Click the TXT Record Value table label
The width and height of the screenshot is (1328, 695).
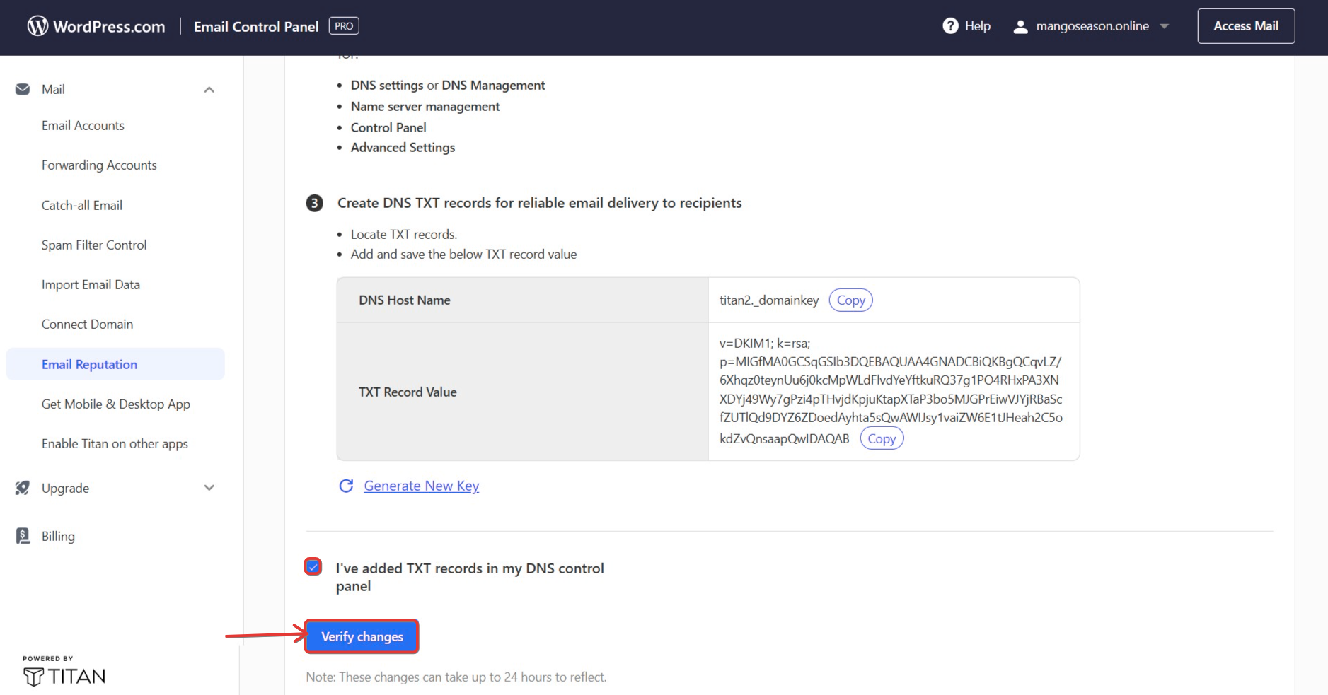[x=408, y=392]
